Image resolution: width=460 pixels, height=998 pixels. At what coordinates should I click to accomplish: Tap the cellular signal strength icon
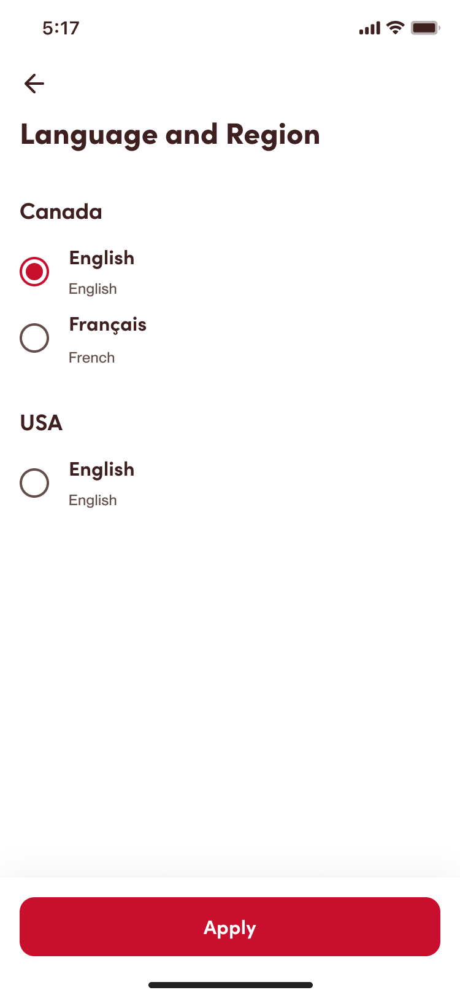(x=369, y=28)
